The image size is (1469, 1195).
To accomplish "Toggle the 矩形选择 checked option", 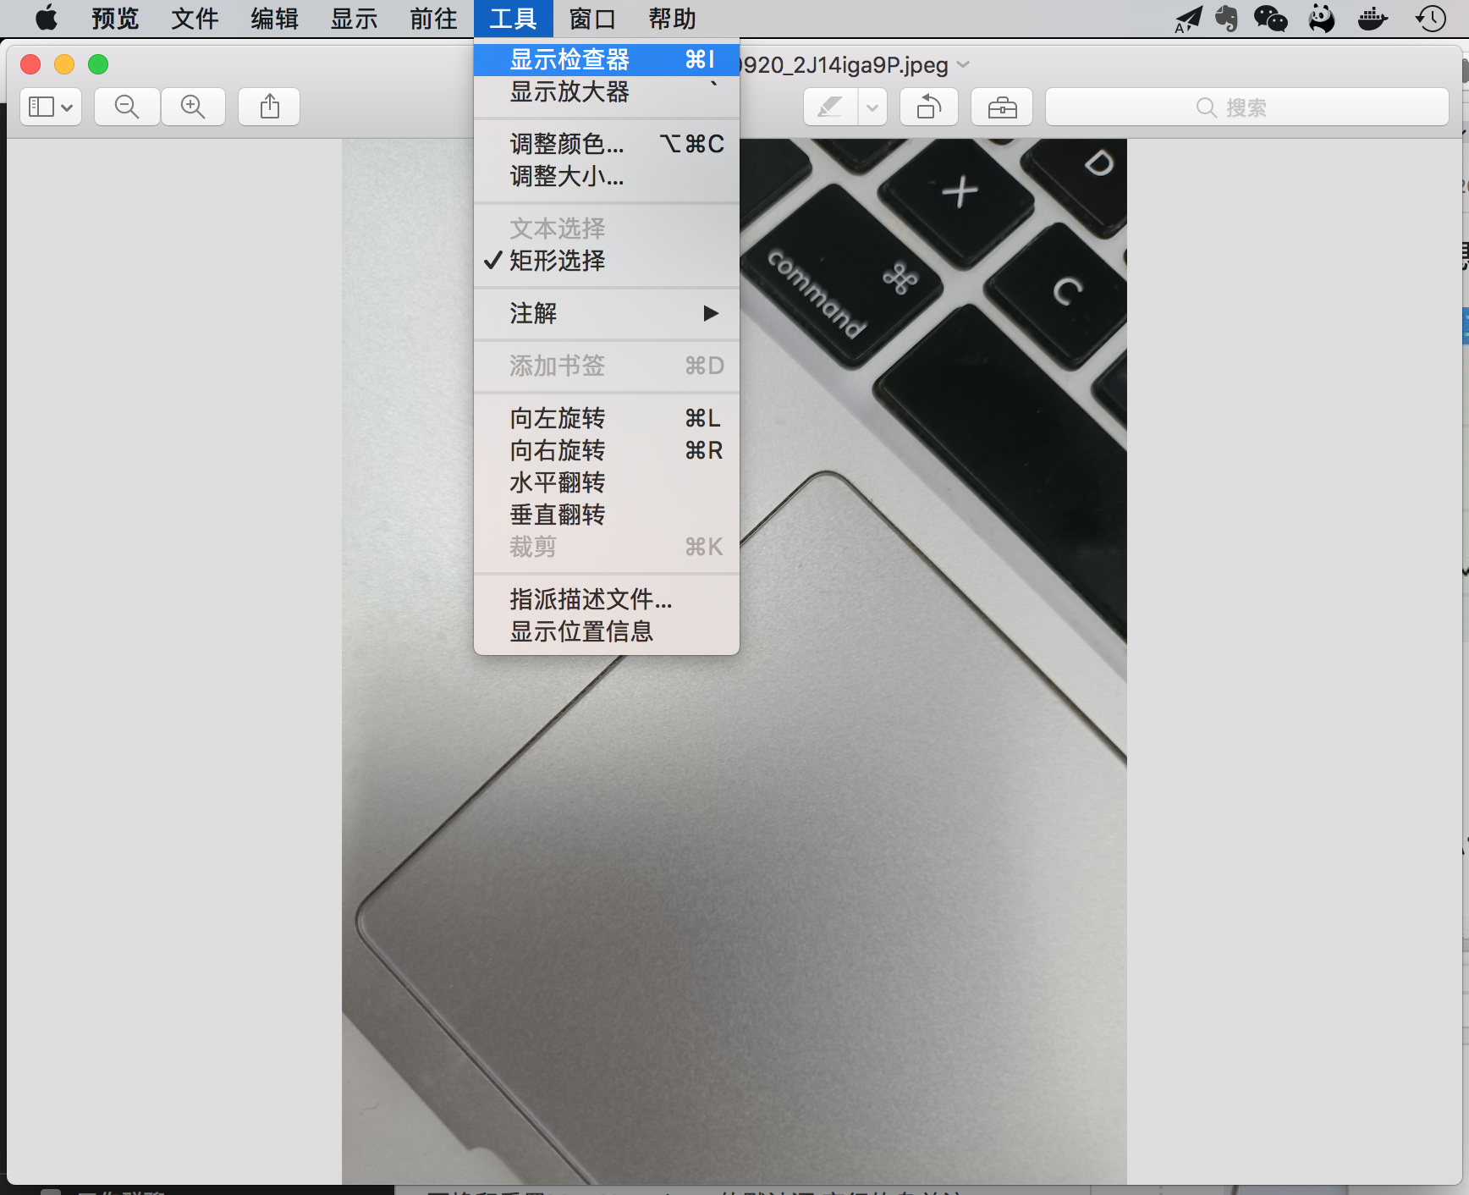I will click(x=557, y=261).
